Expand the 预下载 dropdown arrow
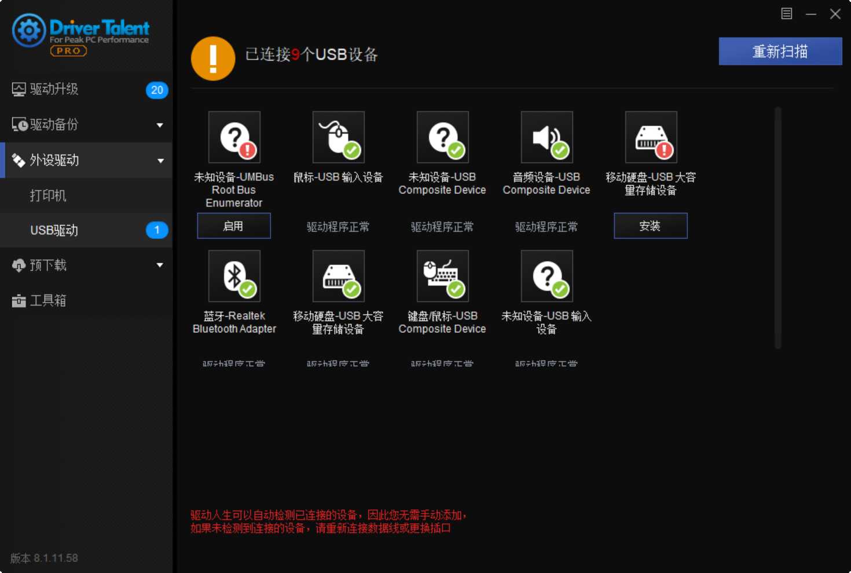The image size is (851, 573). (160, 265)
